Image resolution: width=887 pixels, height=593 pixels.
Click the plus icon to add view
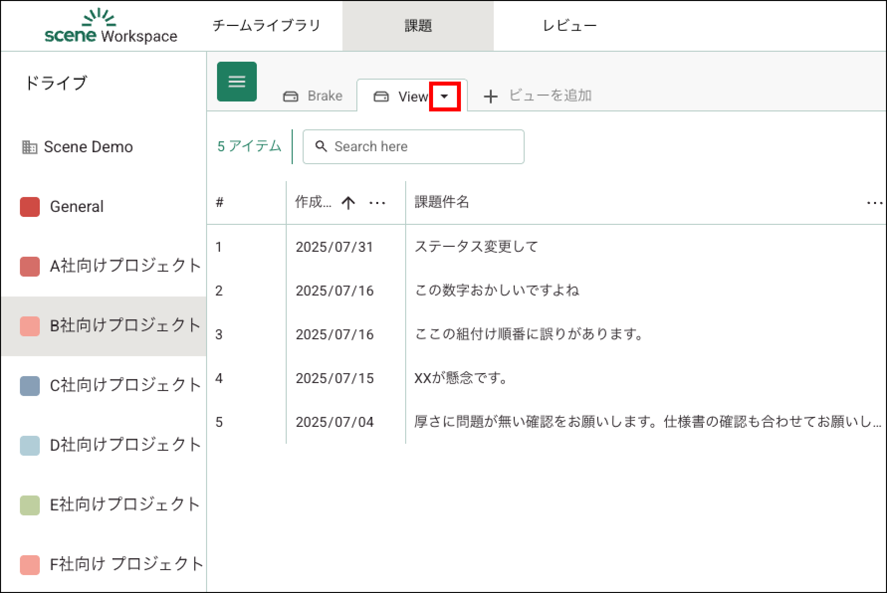pyautogui.click(x=490, y=96)
